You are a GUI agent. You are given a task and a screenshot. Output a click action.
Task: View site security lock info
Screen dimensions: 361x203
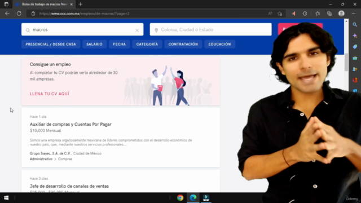33,14
